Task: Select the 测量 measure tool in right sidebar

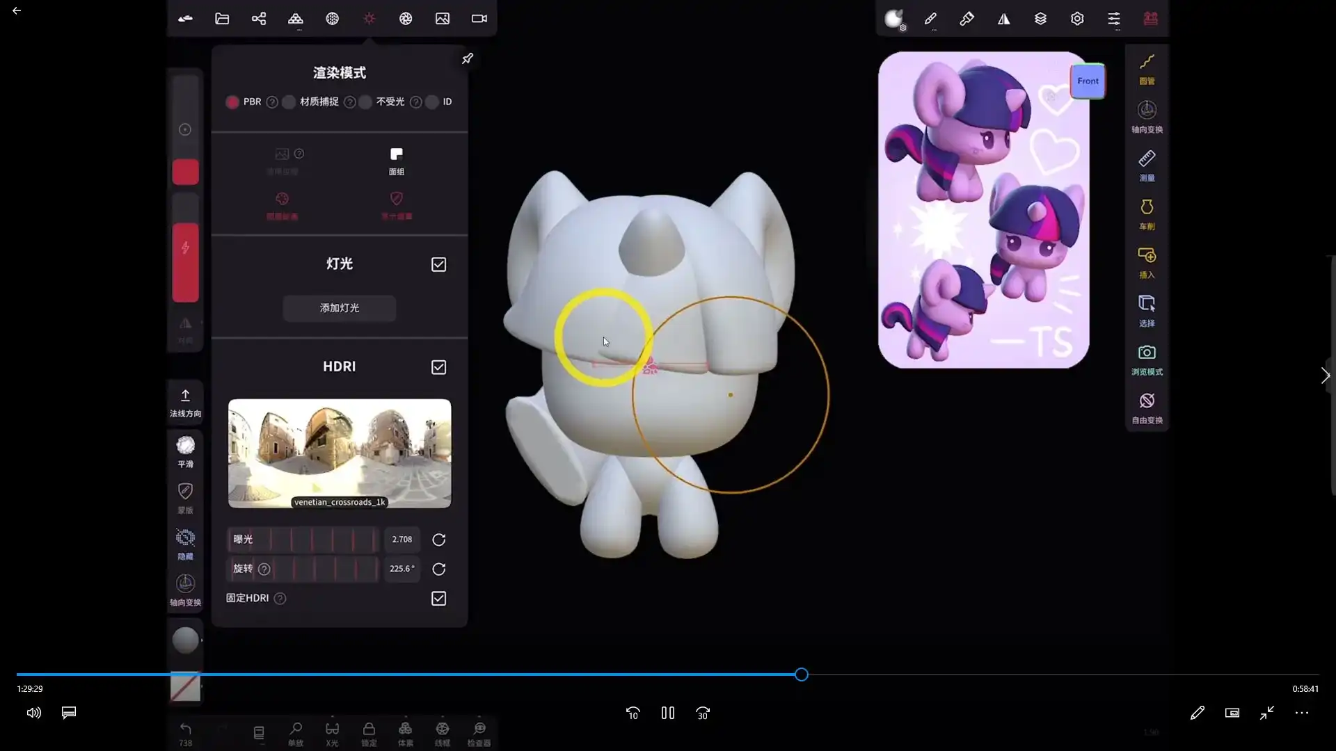Action: (x=1147, y=165)
